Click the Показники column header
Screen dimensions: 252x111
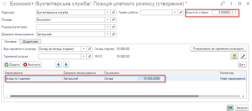pos(161,73)
